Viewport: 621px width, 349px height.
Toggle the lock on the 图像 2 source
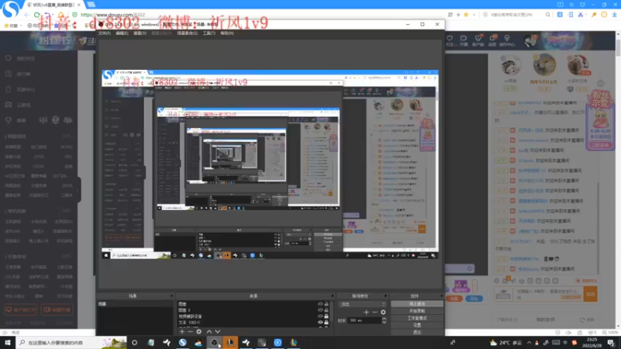pyautogui.click(x=326, y=310)
